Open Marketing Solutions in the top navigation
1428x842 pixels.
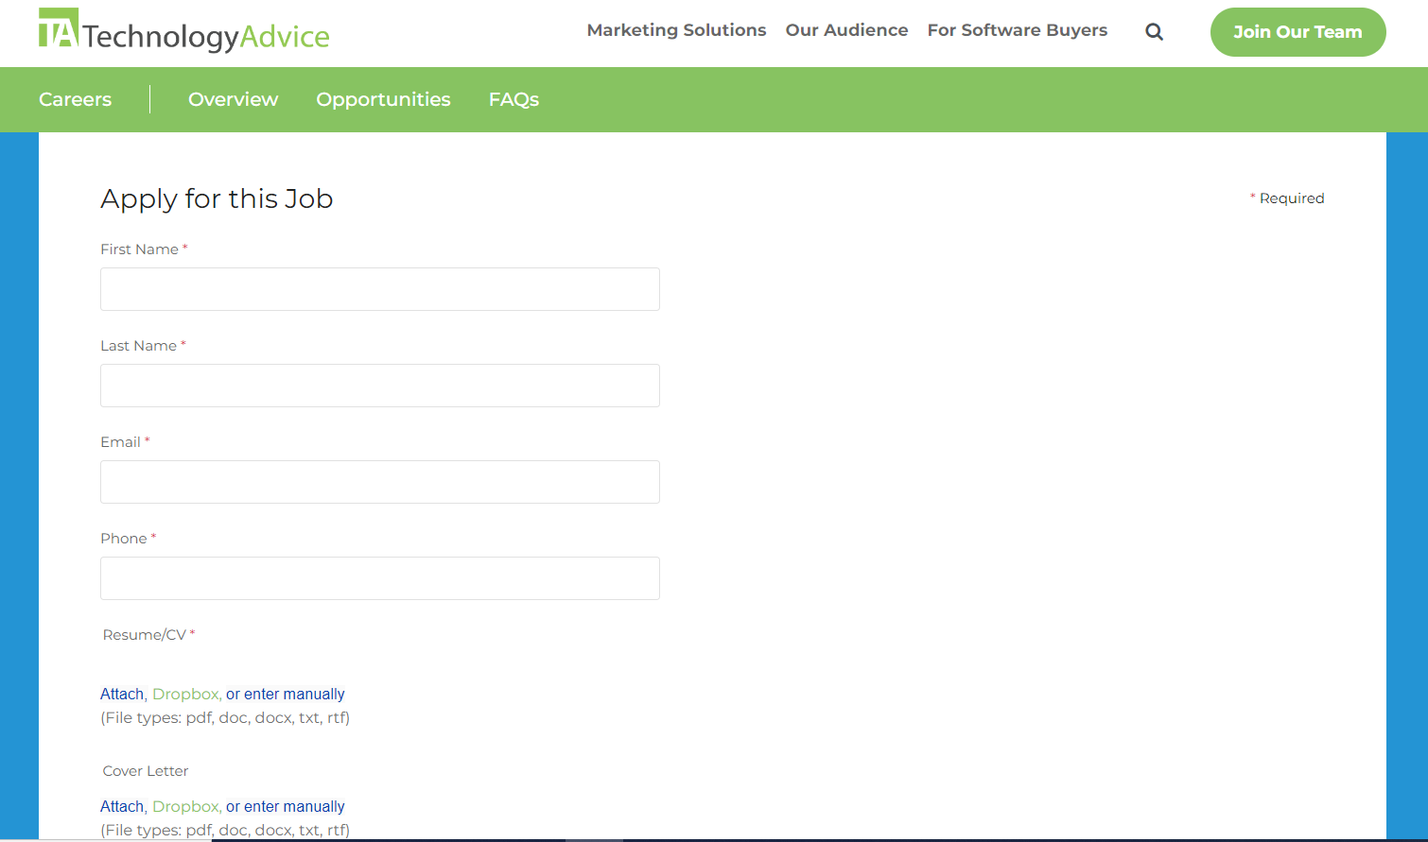pyautogui.click(x=675, y=30)
